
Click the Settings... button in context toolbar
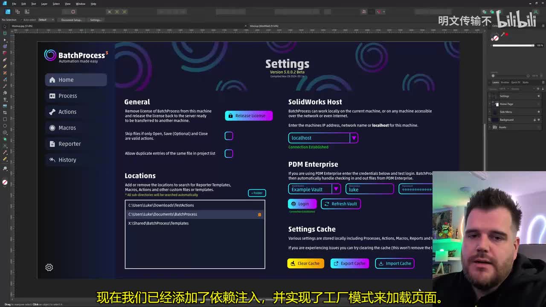pyautogui.click(x=96, y=20)
